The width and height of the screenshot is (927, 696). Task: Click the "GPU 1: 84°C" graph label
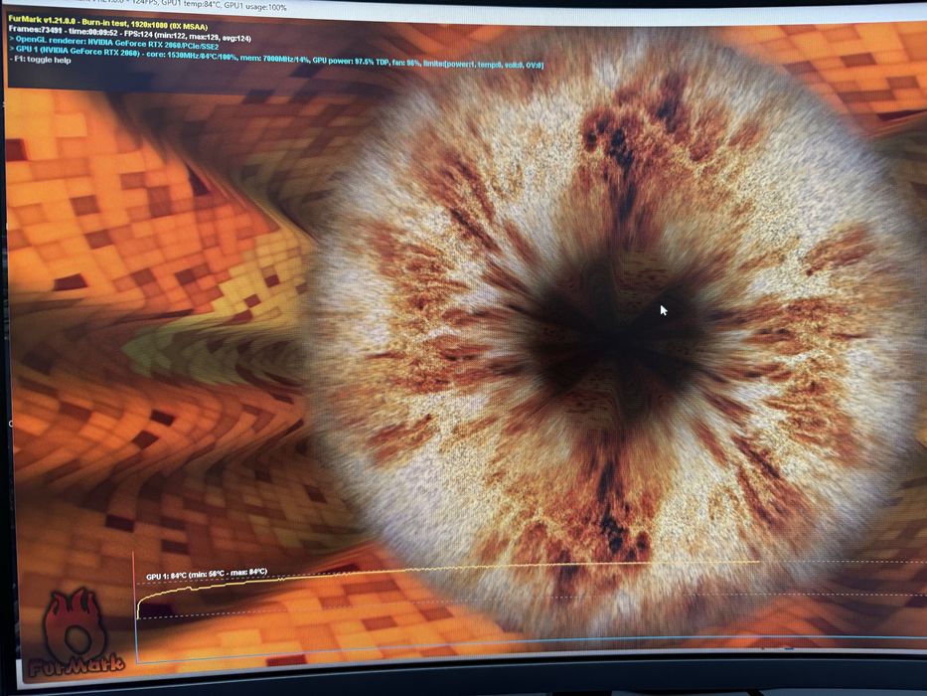[x=207, y=574]
